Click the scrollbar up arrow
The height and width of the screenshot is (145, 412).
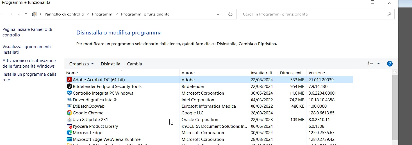(395, 72)
